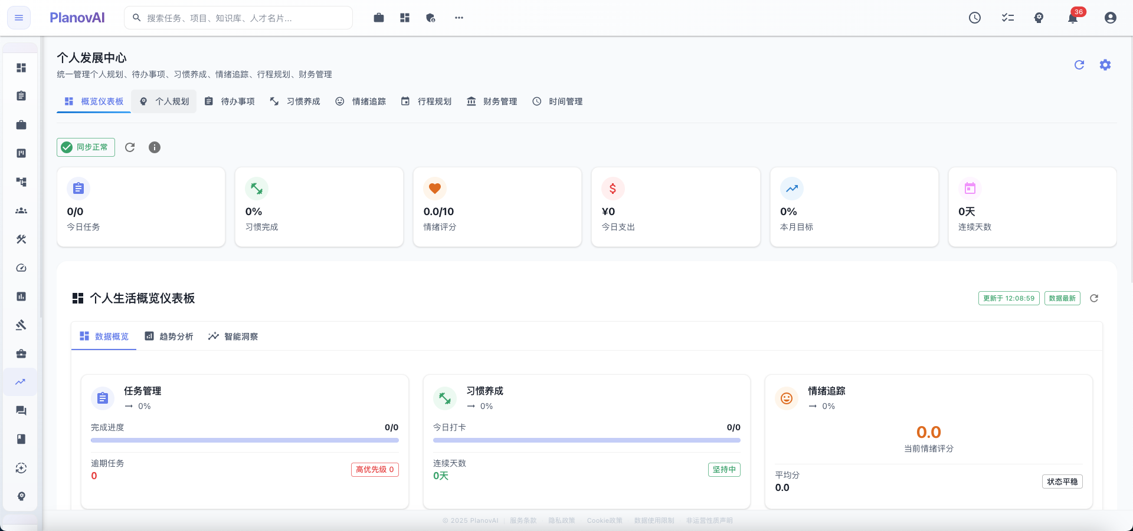This screenshot has width=1133, height=531.
Task: Switch to the 习惯养成 tab
Action: coord(295,101)
